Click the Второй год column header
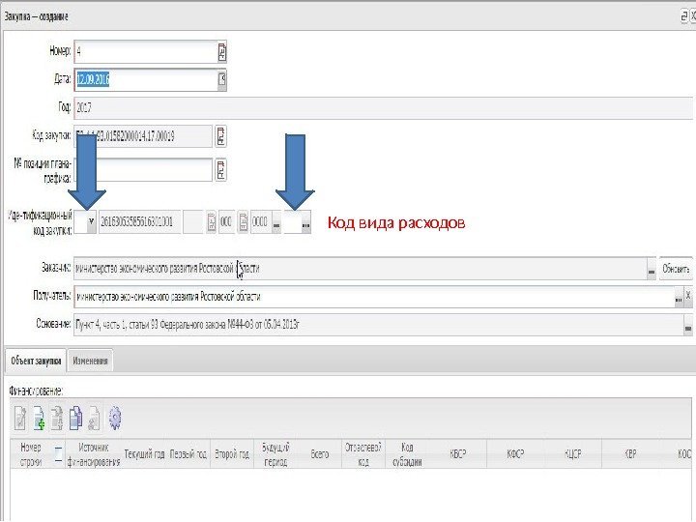696x522 pixels. pyautogui.click(x=232, y=454)
